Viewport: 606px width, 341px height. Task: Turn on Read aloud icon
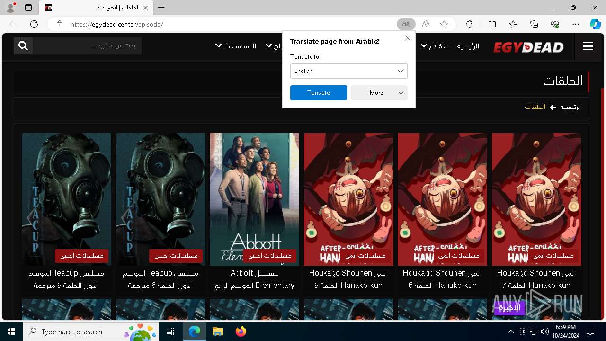[425, 24]
